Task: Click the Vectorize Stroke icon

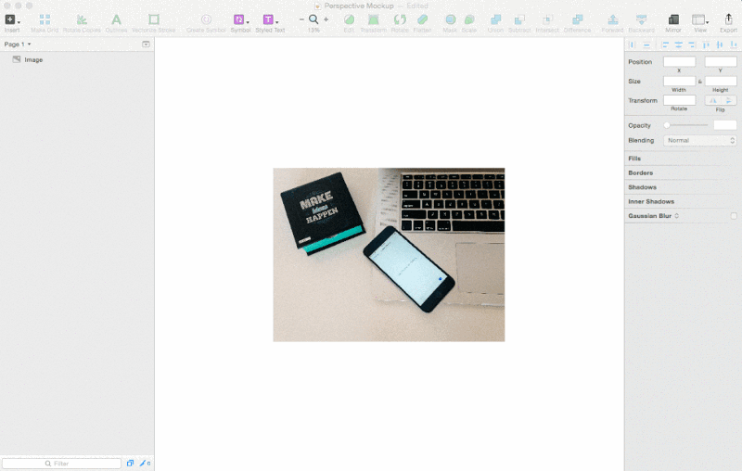Action: (154, 19)
